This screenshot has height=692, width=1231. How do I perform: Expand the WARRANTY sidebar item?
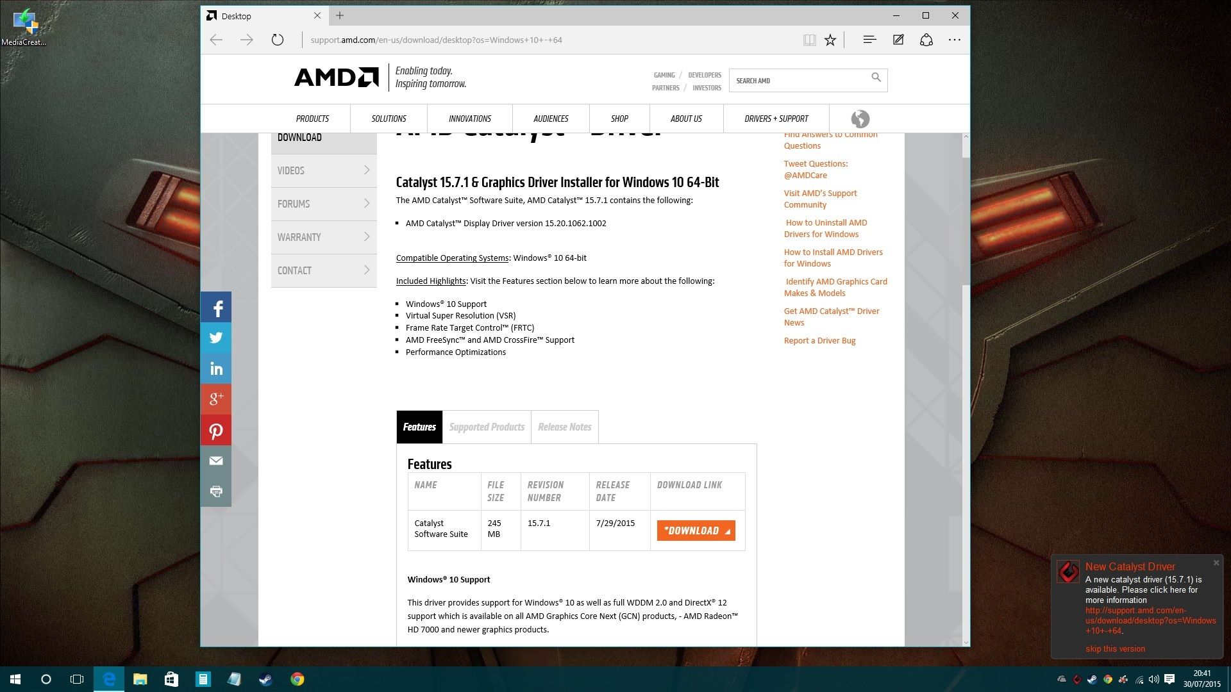pyautogui.click(x=324, y=237)
